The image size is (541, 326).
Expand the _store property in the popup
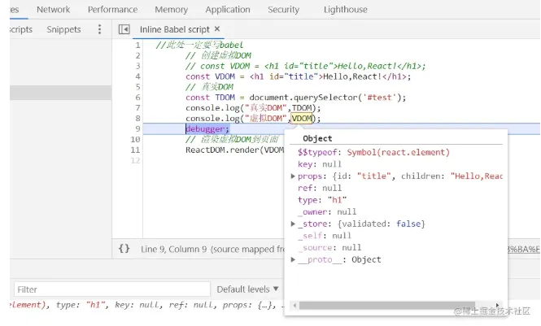(293, 224)
